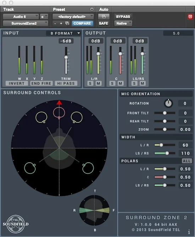Open the Native processing dropdown
Image resolution: width=195 pixels, height=237 pixels.
click(x=123, y=23)
